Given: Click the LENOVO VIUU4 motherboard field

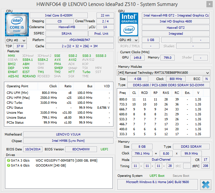Looking at the screenshot, I should [68, 135].
